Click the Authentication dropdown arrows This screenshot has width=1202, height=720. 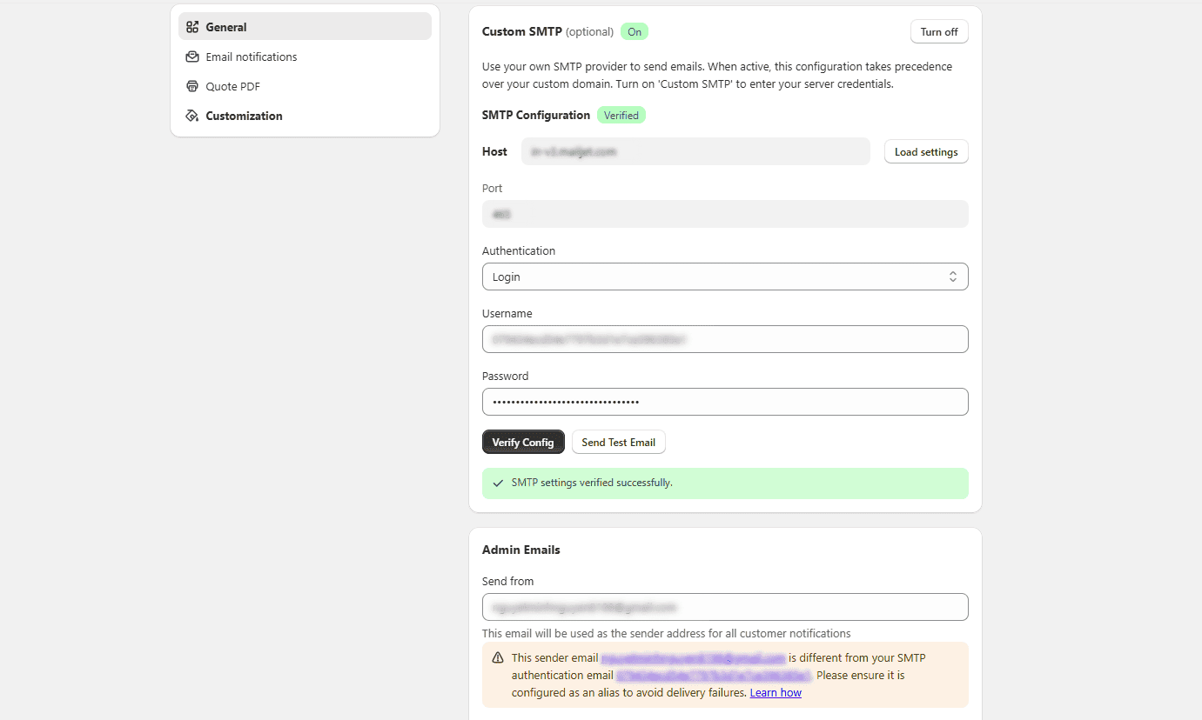pyautogui.click(x=953, y=277)
